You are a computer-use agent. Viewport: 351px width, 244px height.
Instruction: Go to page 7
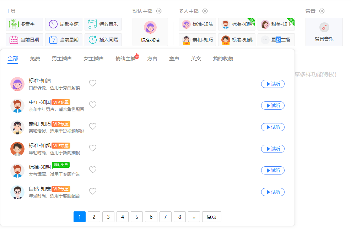pos(166,217)
